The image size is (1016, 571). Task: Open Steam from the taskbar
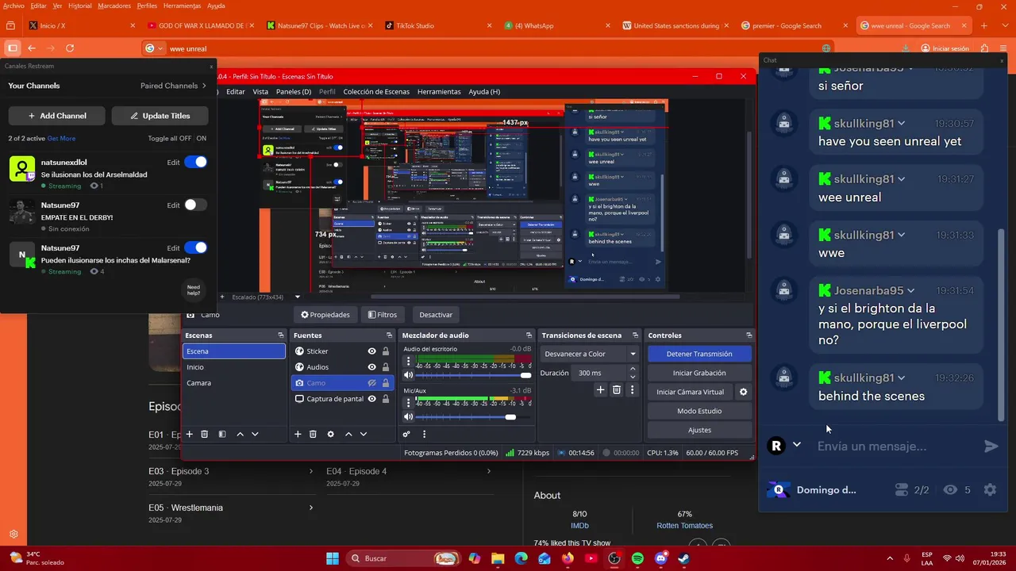point(684,558)
